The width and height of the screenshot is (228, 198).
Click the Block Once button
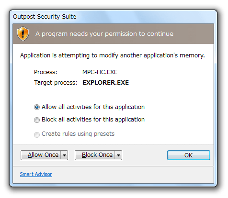(x=95, y=155)
